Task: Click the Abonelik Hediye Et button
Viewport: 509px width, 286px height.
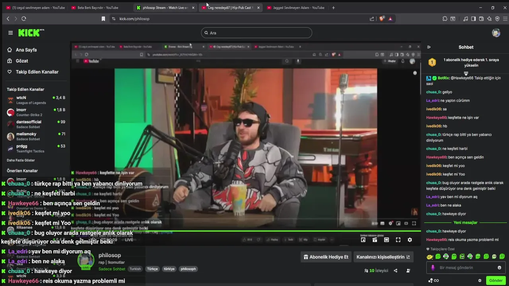Action: click(326, 257)
